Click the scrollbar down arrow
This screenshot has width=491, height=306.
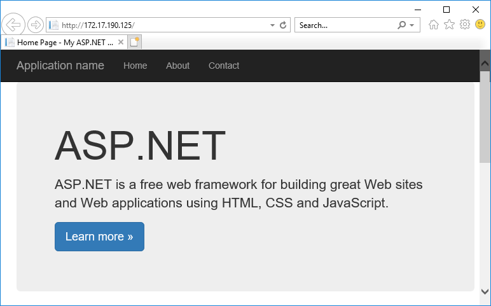[x=485, y=291]
